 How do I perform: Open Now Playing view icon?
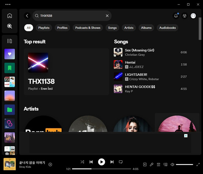pos(145,164)
